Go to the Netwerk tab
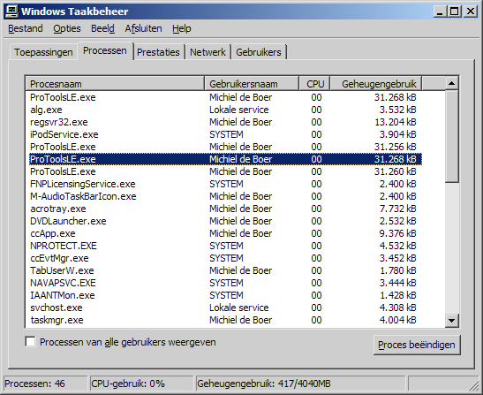483x395 pixels. click(x=208, y=52)
